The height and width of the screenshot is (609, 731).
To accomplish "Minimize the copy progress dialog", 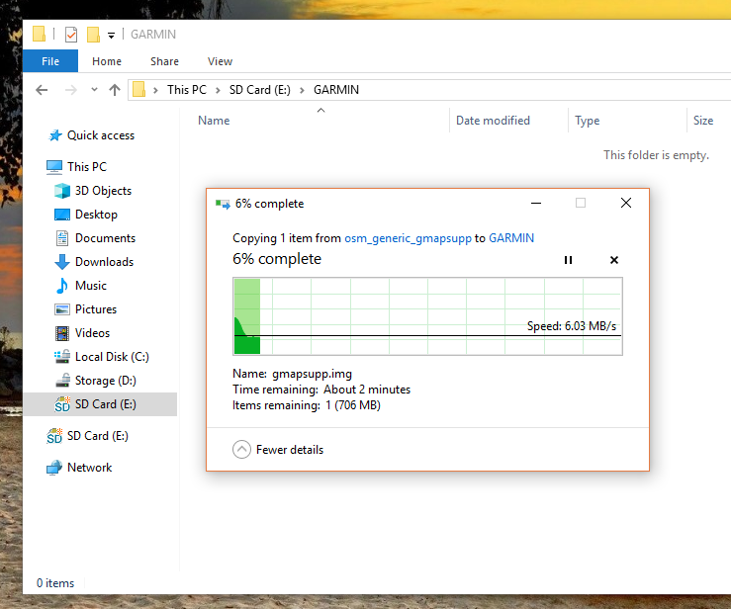I will point(536,203).
